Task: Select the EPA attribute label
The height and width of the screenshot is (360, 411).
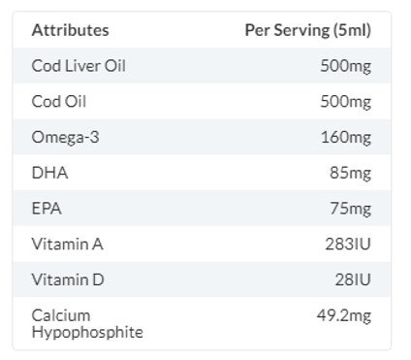Action: [47, 209]
